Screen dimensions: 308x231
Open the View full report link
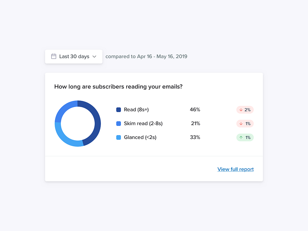tap(235, 169)
